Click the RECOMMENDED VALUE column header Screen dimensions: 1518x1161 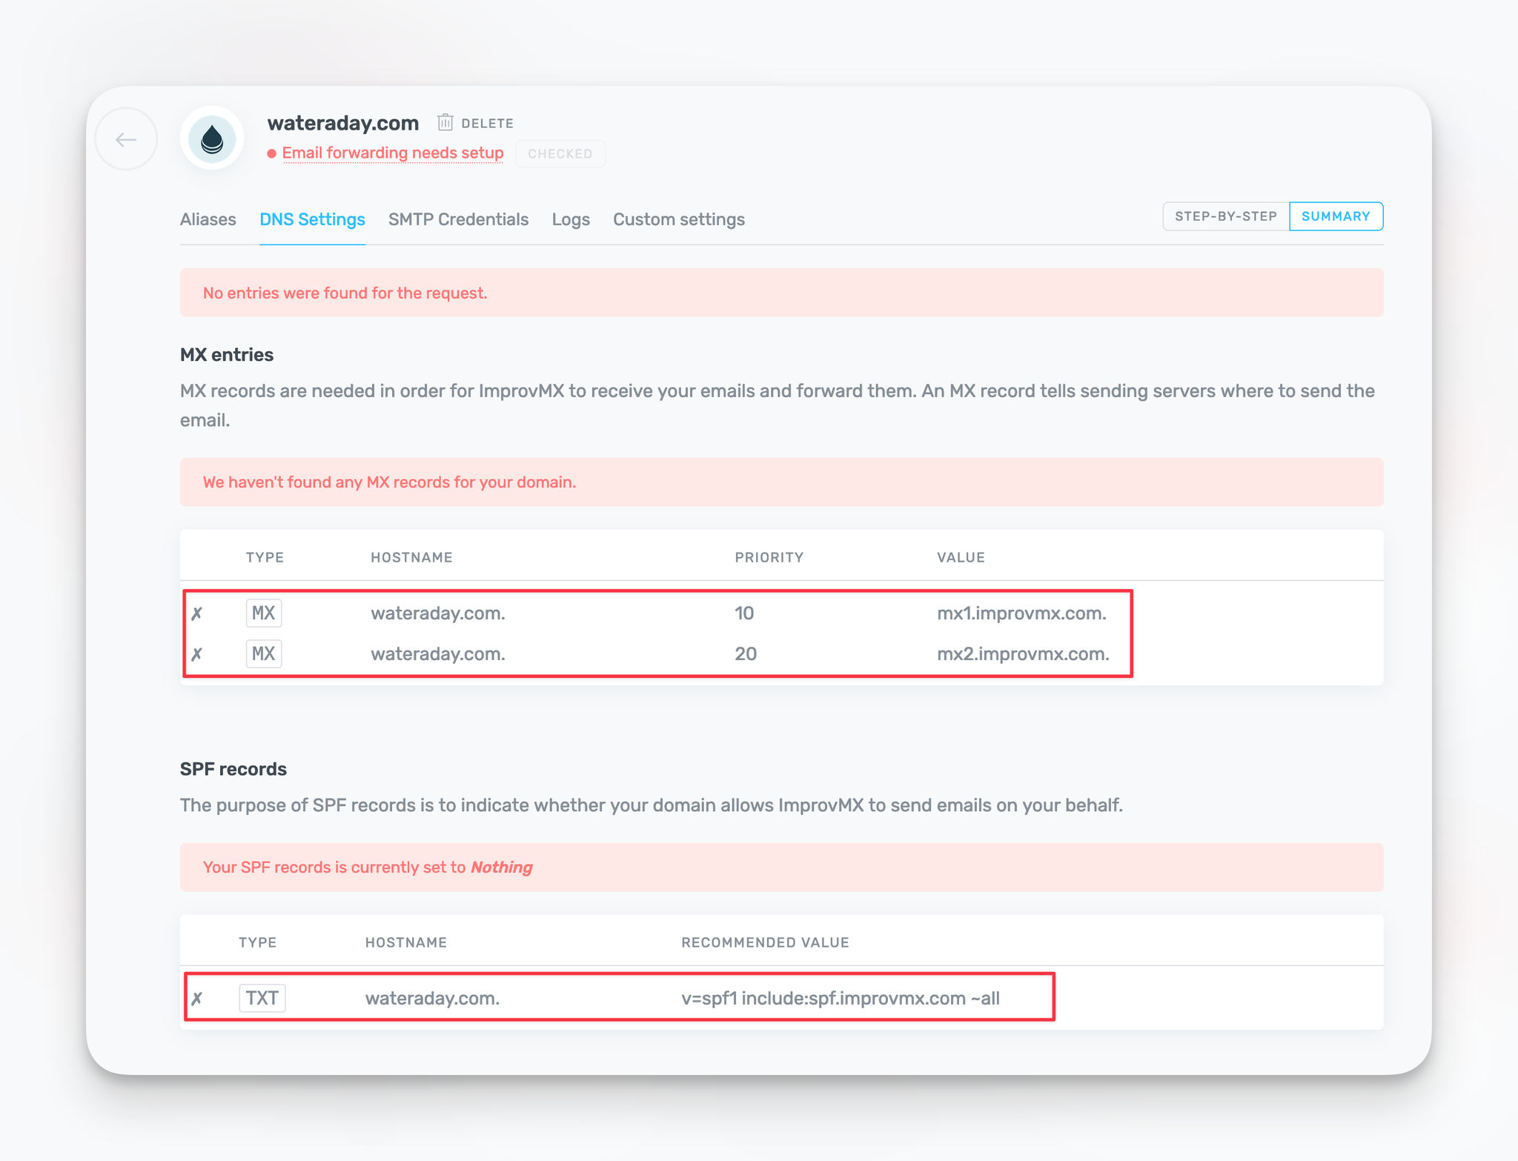click(765, 942)
